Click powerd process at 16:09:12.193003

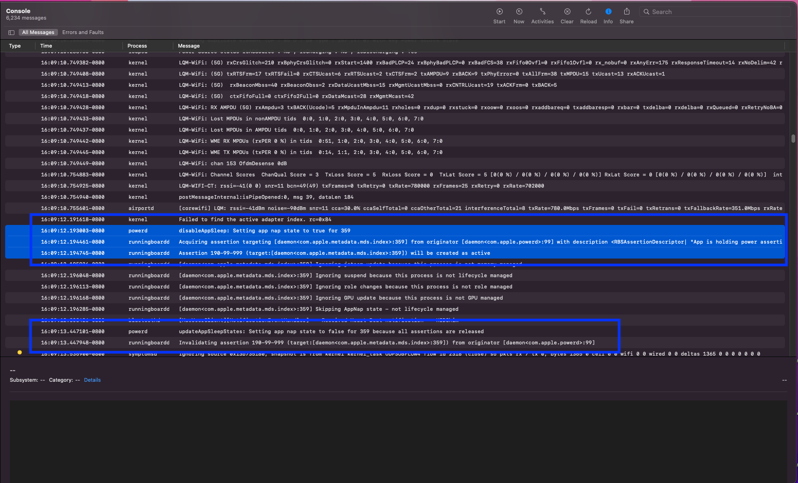coord(138,231)
